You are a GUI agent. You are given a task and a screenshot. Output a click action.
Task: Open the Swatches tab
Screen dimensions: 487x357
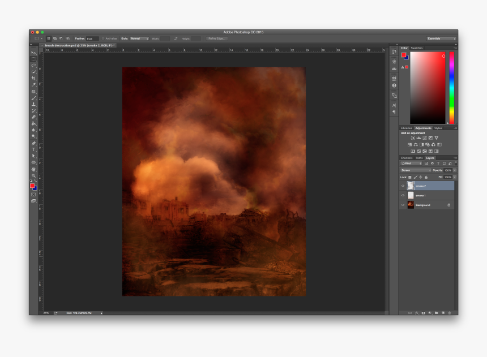coord(418,48)
